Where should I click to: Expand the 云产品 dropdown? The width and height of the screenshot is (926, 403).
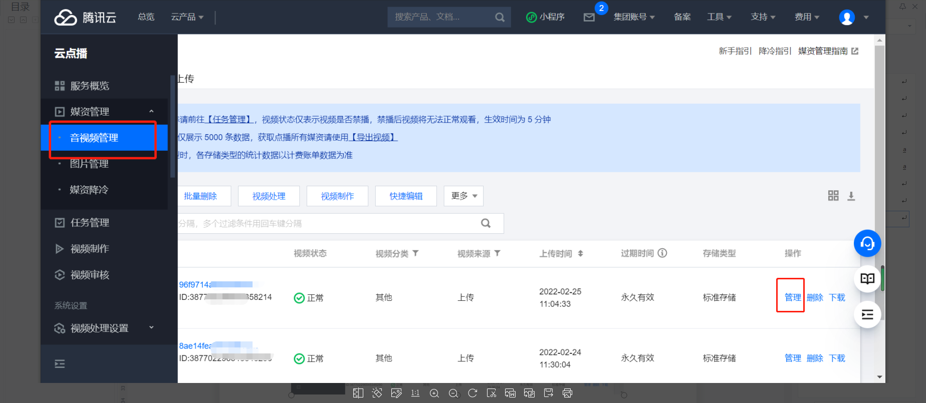(187, 17)
